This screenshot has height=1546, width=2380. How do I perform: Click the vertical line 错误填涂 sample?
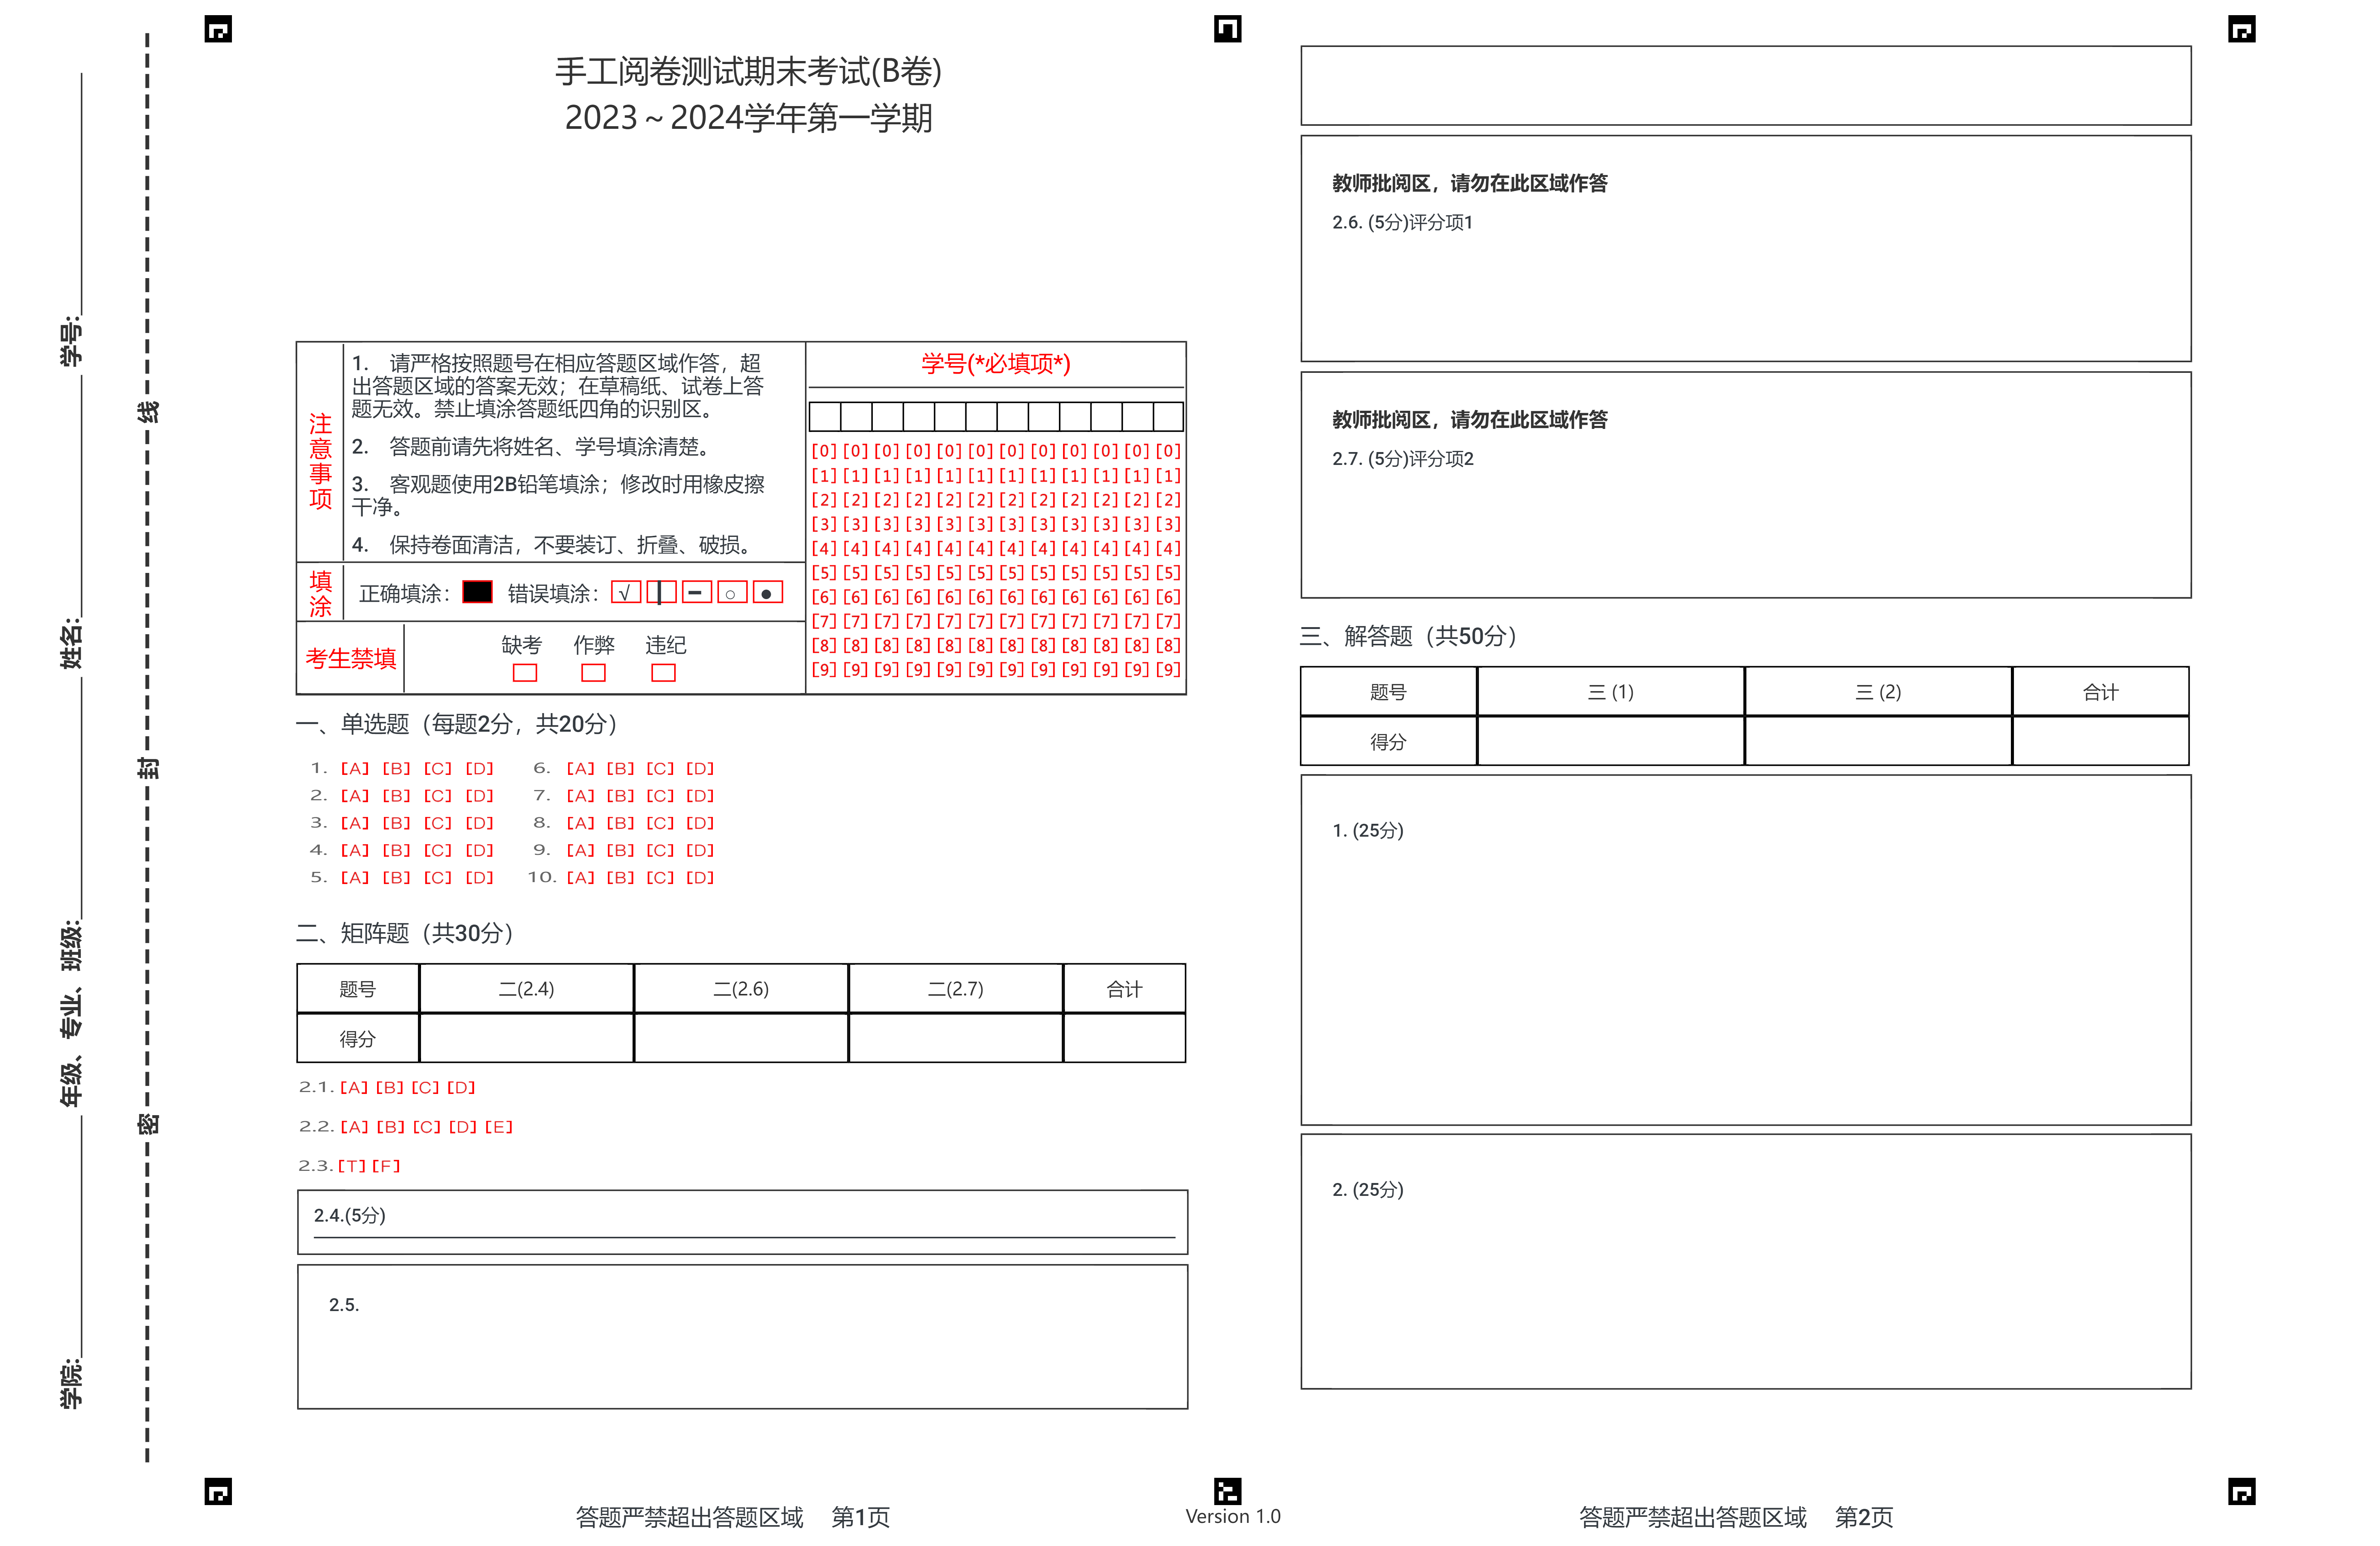(661, 592)
